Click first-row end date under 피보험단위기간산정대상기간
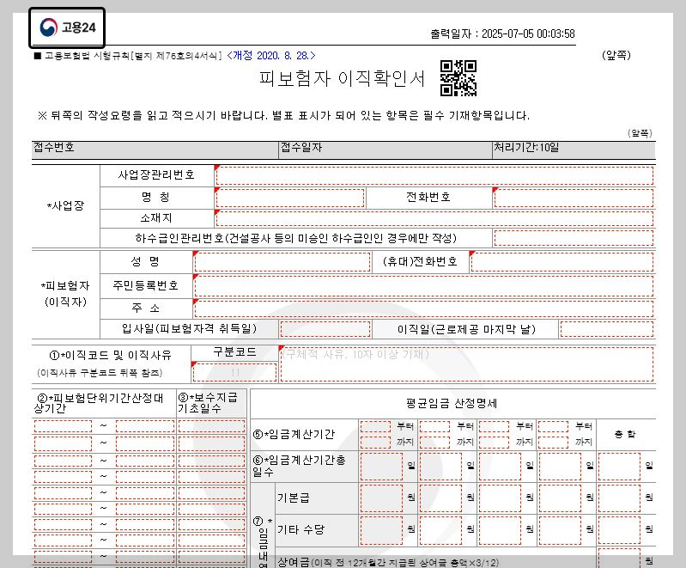The height and width of the screenshot is (568, 686). [x=145, y=426]
